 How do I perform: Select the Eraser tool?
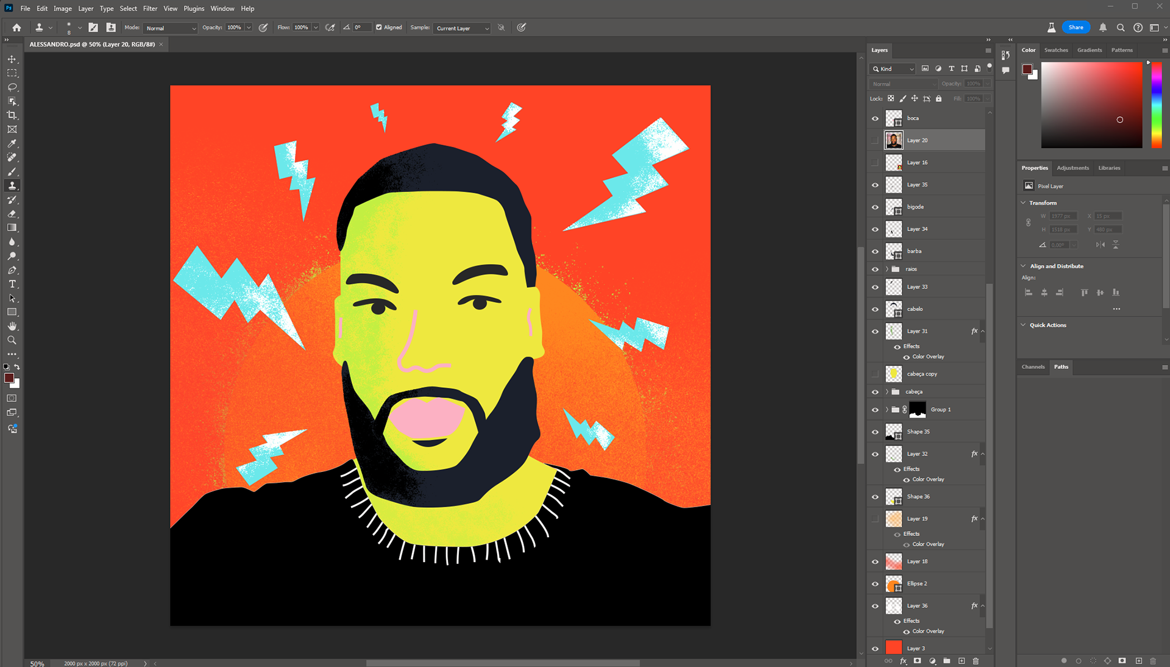[12, 214]
